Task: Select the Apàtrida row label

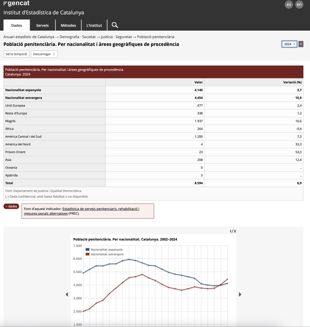Action: tap(11, 175)
